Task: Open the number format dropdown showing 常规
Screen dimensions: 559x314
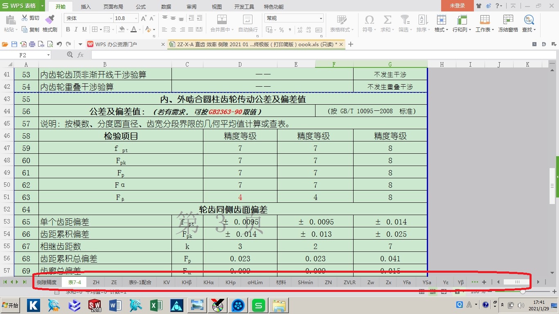Action: click(294, 18)
